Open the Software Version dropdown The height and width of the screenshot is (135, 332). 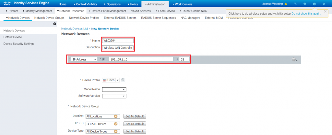pyautogui.click(x=114, y=96)
